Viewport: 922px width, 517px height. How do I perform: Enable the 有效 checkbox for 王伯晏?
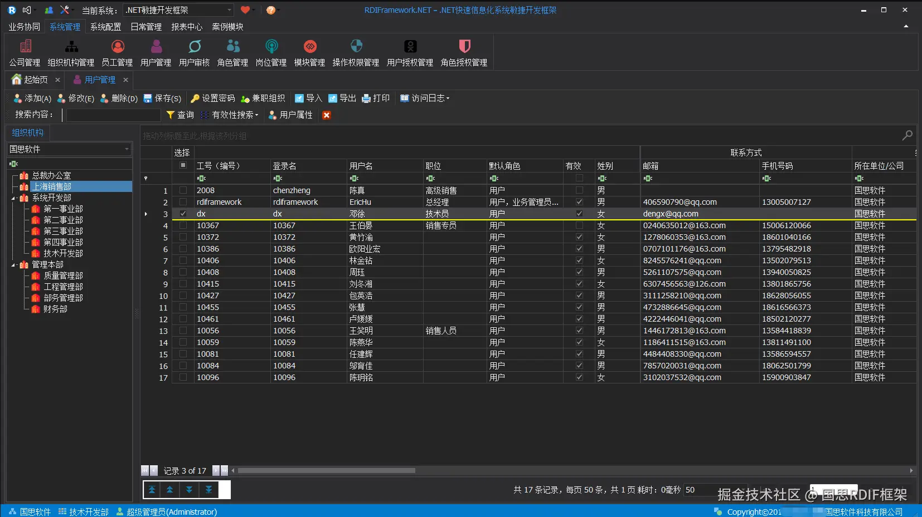tap(579, 225)
